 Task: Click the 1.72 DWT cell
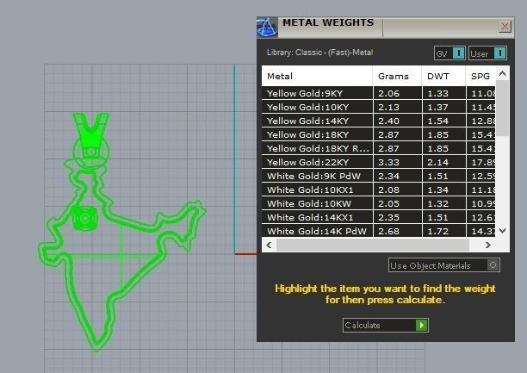point(444,231)
